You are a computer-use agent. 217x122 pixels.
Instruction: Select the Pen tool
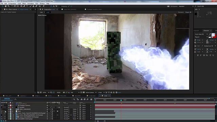(x=24, y=6)
